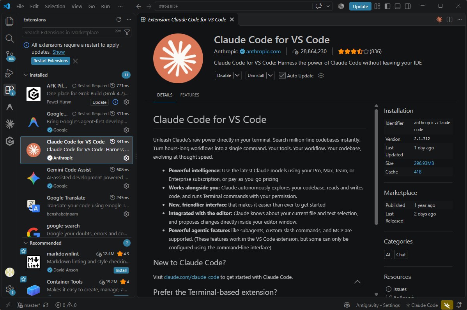Toggle the chat icon in title bar

pos(319,6)
